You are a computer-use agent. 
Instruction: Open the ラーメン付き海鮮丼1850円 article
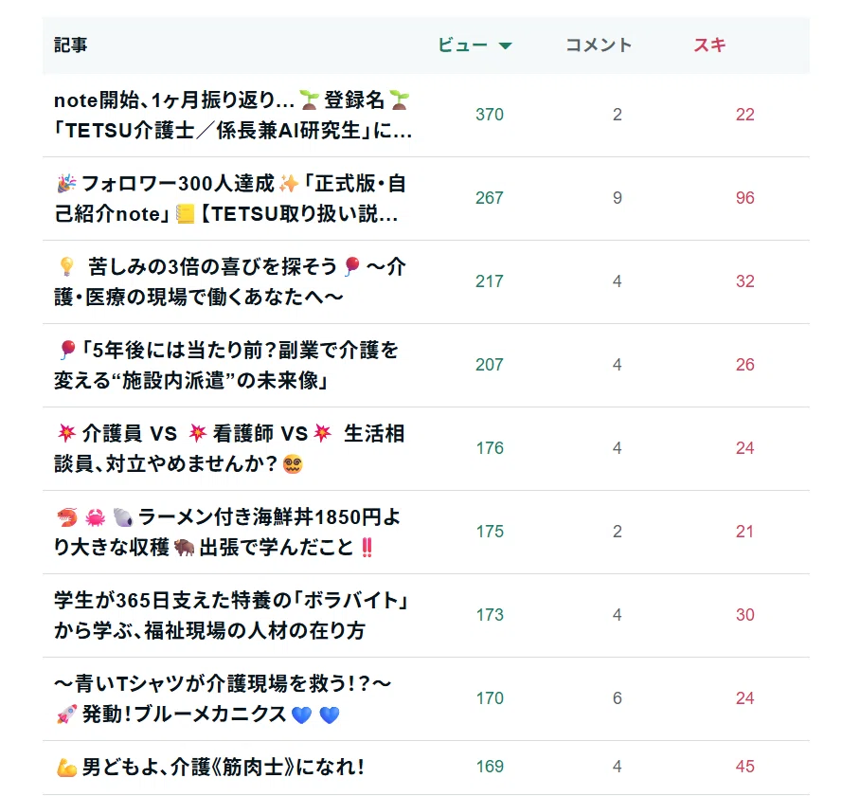point(227,533)
